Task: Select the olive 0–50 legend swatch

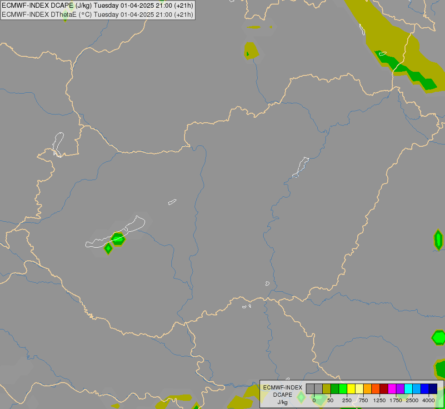Action: (327, 389)
